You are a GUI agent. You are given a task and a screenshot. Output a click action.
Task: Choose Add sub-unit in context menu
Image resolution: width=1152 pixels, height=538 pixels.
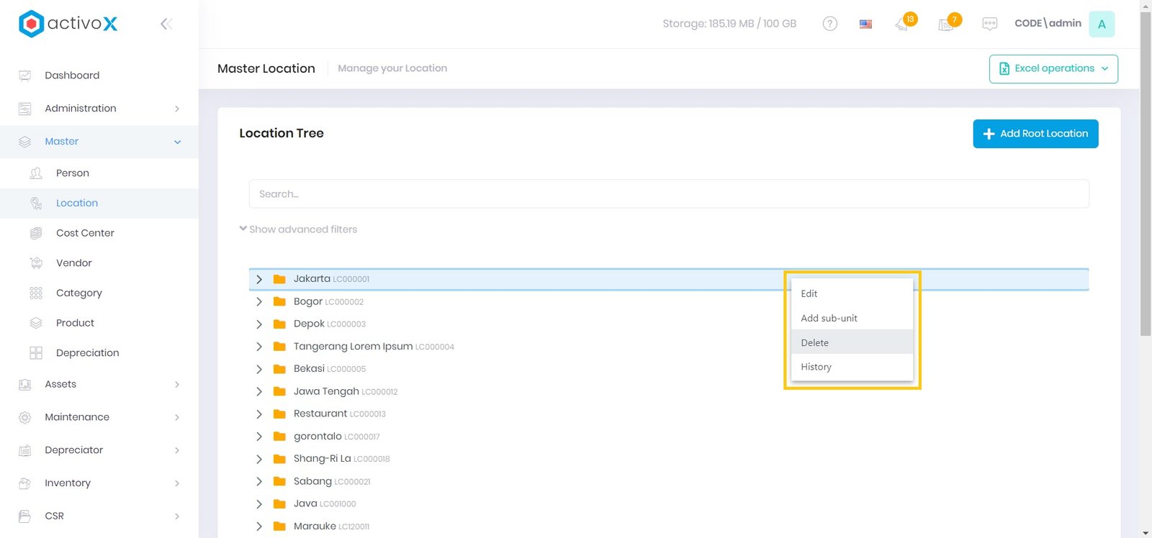point(829,318)
